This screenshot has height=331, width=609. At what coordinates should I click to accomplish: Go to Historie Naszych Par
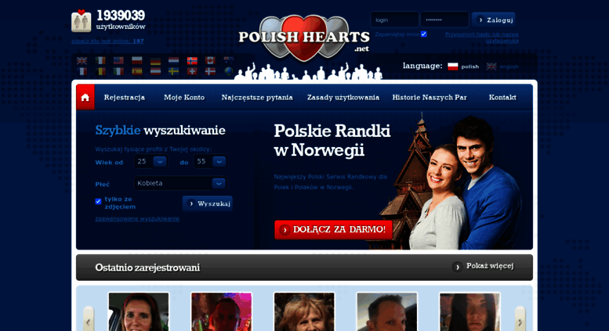click(x=430, y=97)
